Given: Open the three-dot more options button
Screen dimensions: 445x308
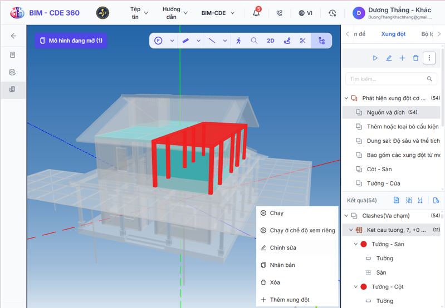Looking at the screenshot, I should [429, 58].
